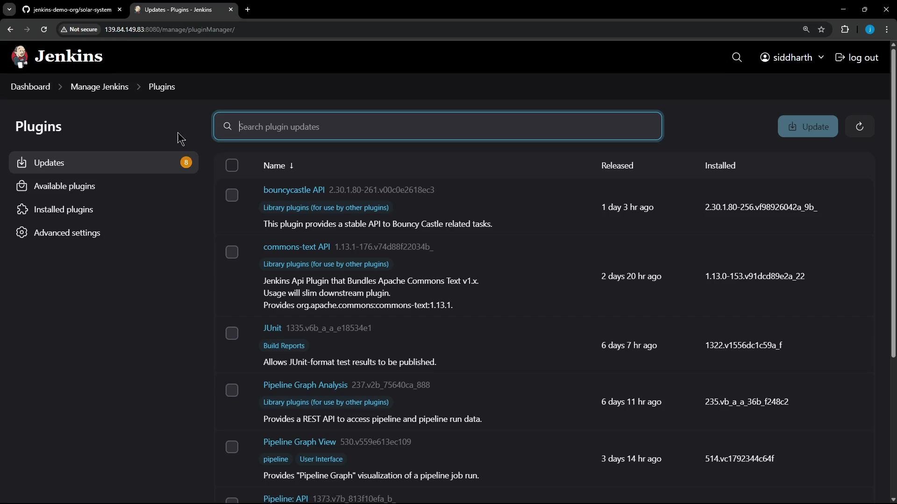The width and height of the screenshot is (897, 504).
Task: Open Installed plugins in sidebar
Action: pos(104,209)
